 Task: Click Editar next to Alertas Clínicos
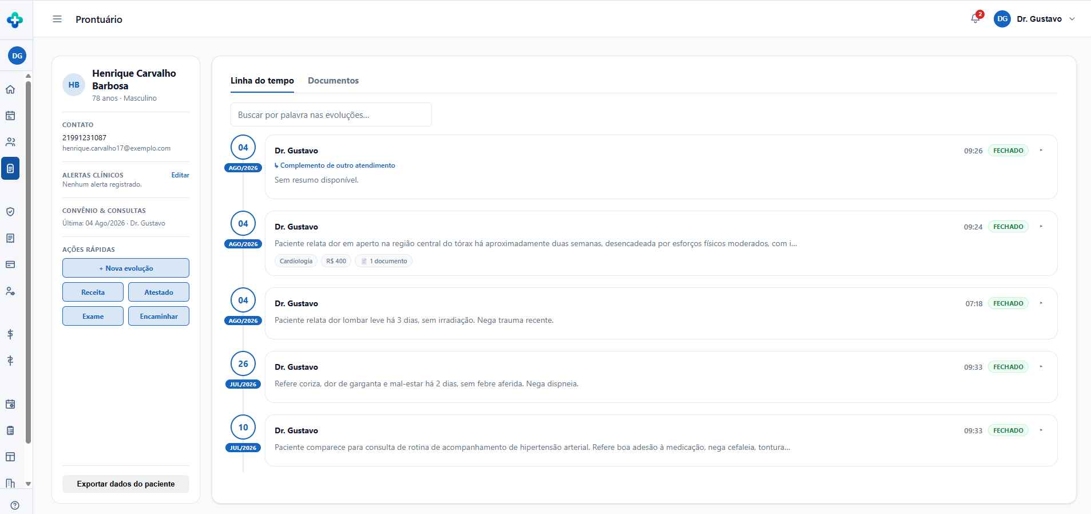[180, 175]
